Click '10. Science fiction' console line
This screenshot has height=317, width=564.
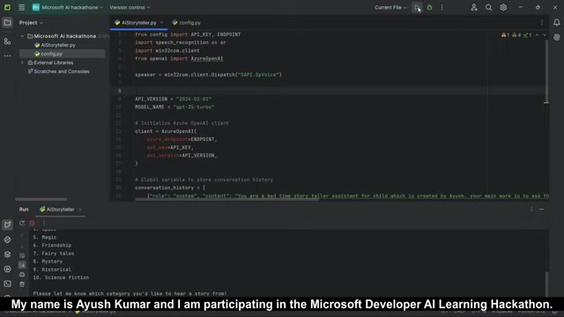click(x=61, y=277)
